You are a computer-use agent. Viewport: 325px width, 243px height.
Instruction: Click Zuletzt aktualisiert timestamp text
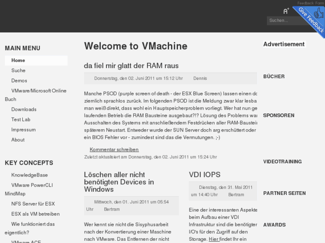tap(151, 157)
